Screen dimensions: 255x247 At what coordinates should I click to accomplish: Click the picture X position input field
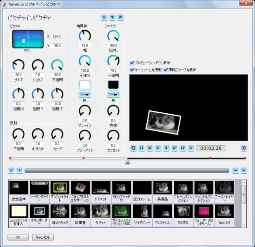57,36
